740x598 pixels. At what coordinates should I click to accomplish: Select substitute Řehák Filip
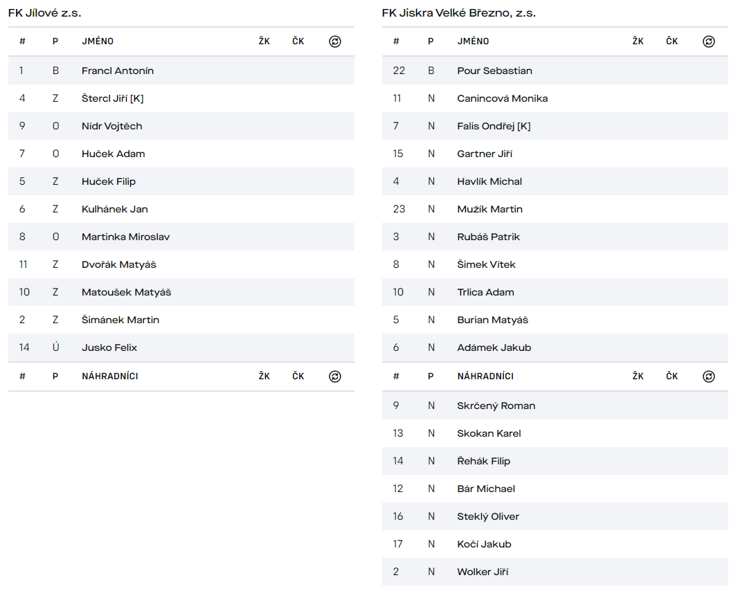pyautogui.click(x=483, y=461)
